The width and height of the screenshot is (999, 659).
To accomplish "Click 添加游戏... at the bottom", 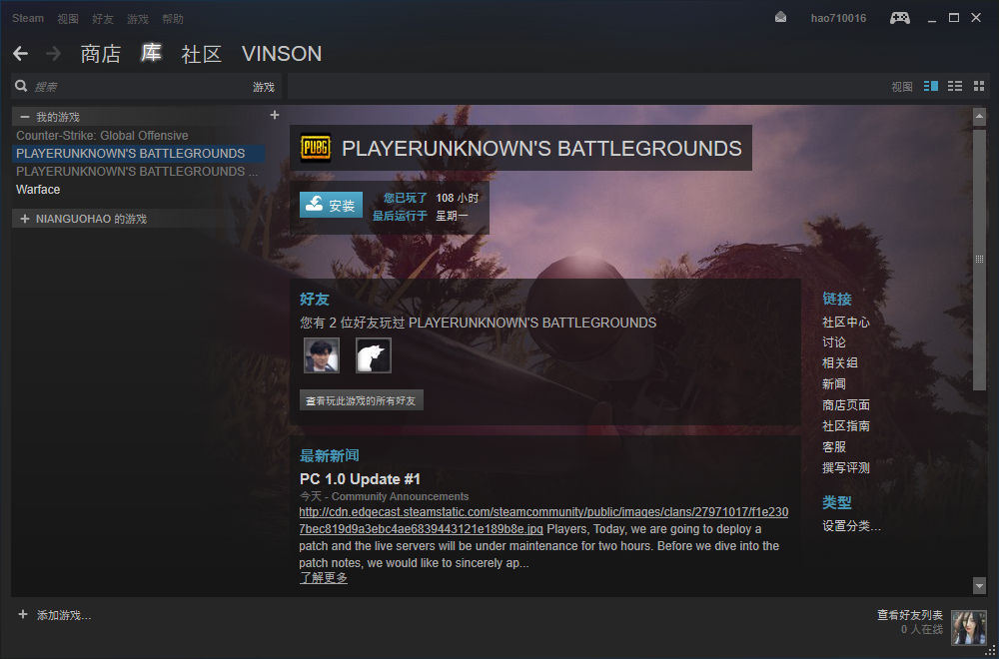I will click(x=64, y=616).
